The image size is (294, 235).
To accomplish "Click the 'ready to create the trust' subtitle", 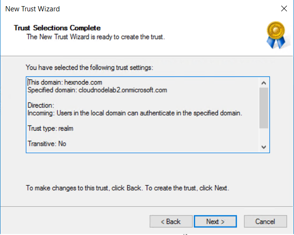I will click(96, 37).
